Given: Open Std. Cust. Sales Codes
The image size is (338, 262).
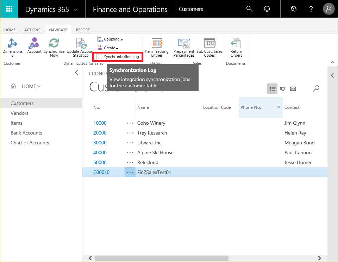Looking at the screenshot, I should point(209,48).
